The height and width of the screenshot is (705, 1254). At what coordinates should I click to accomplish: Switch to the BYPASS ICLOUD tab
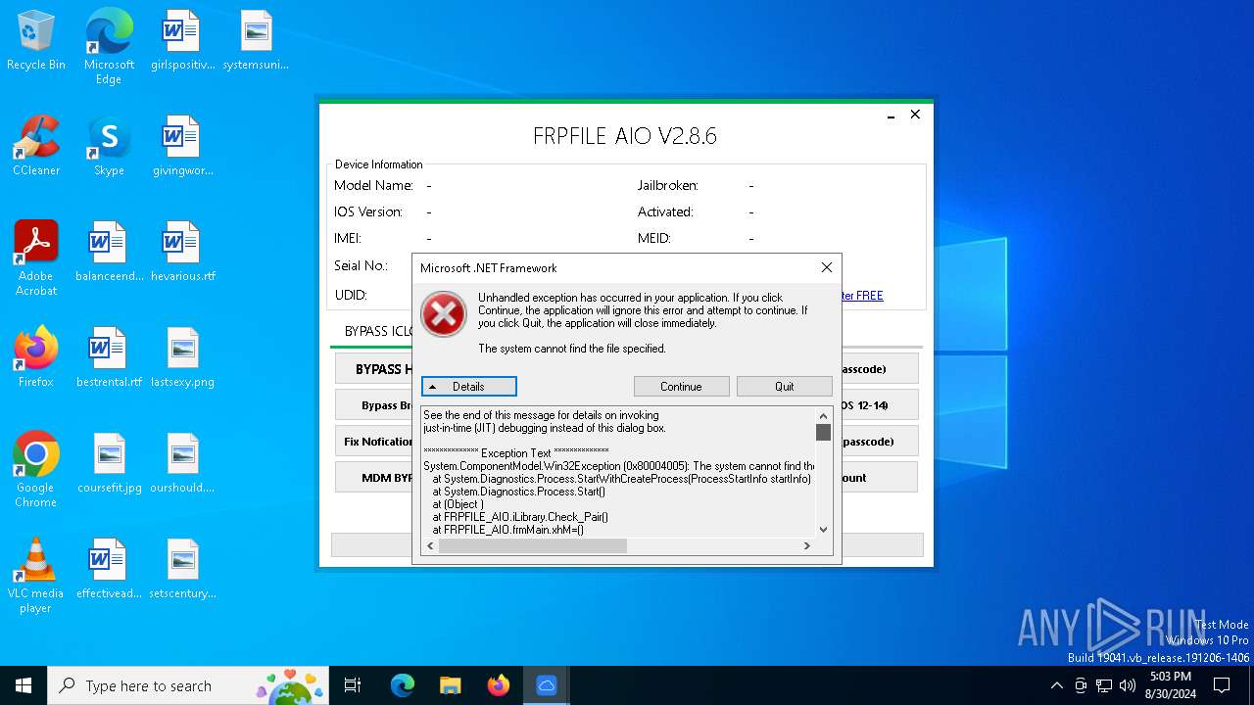379,331
